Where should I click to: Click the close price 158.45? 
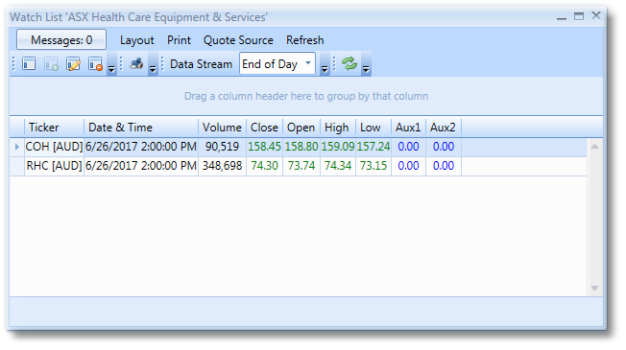pos(264,147)
